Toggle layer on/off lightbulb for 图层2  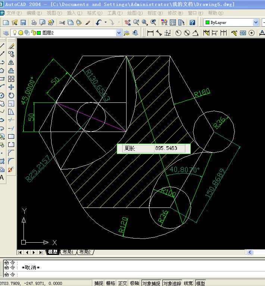pyautogui.click(x=15, y=33)
